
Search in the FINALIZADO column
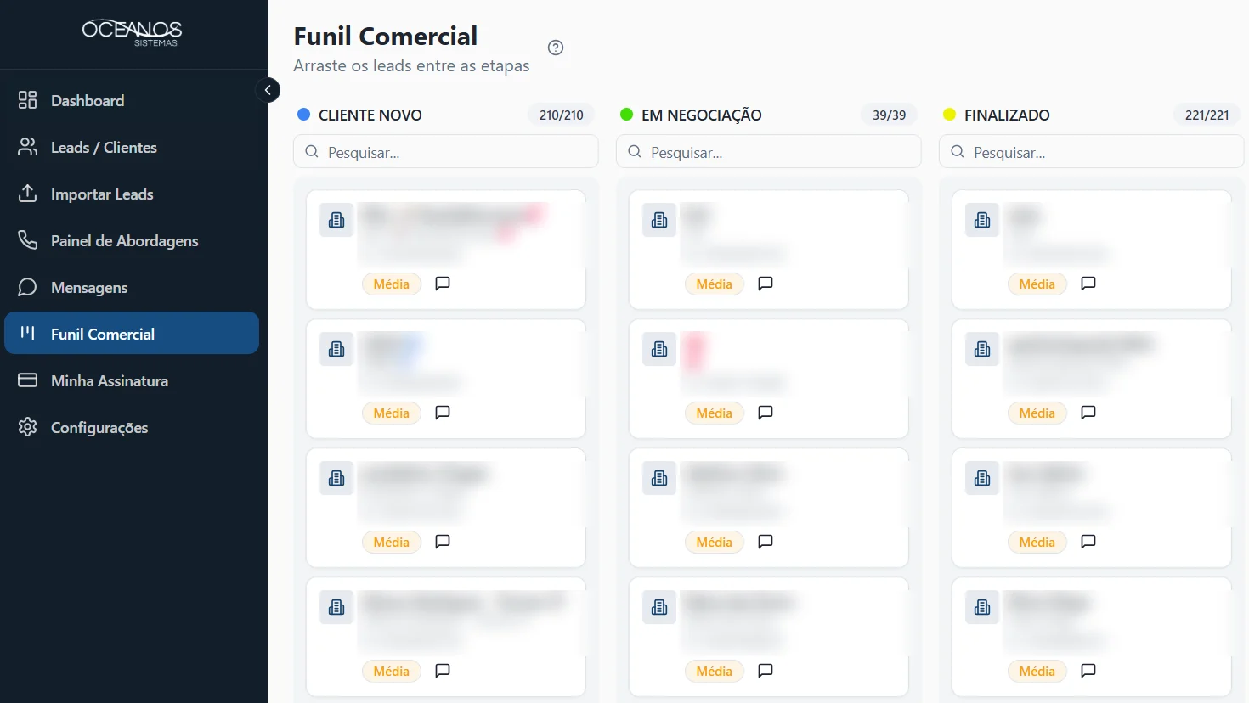[1092, 152]
